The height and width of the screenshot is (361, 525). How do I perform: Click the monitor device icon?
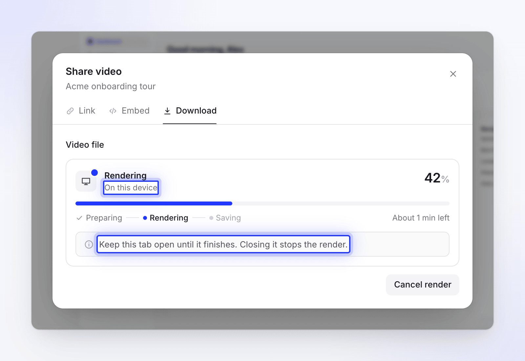[x=86, y=181]
